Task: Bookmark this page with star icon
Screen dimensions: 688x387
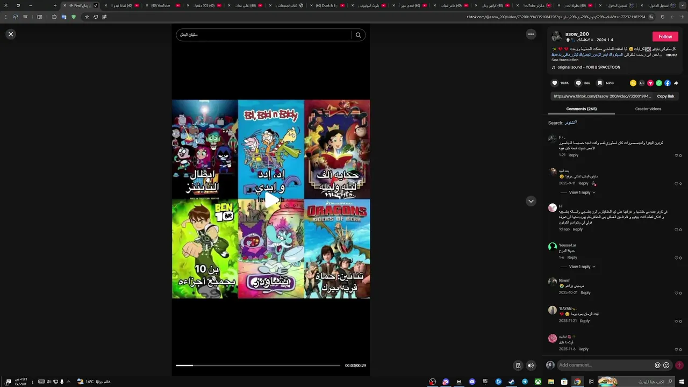Action: click(x=87, y=17)
